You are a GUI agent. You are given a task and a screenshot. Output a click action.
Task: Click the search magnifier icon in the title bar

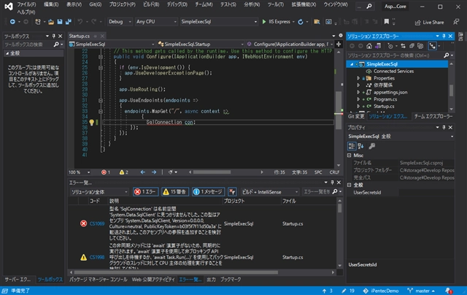click(x=369, y=6)
